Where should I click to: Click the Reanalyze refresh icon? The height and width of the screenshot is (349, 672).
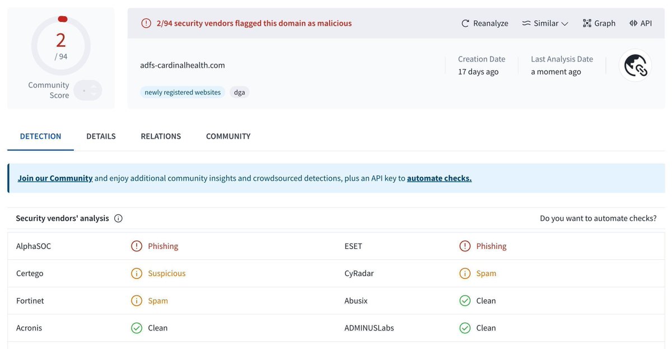pos(465,24)
